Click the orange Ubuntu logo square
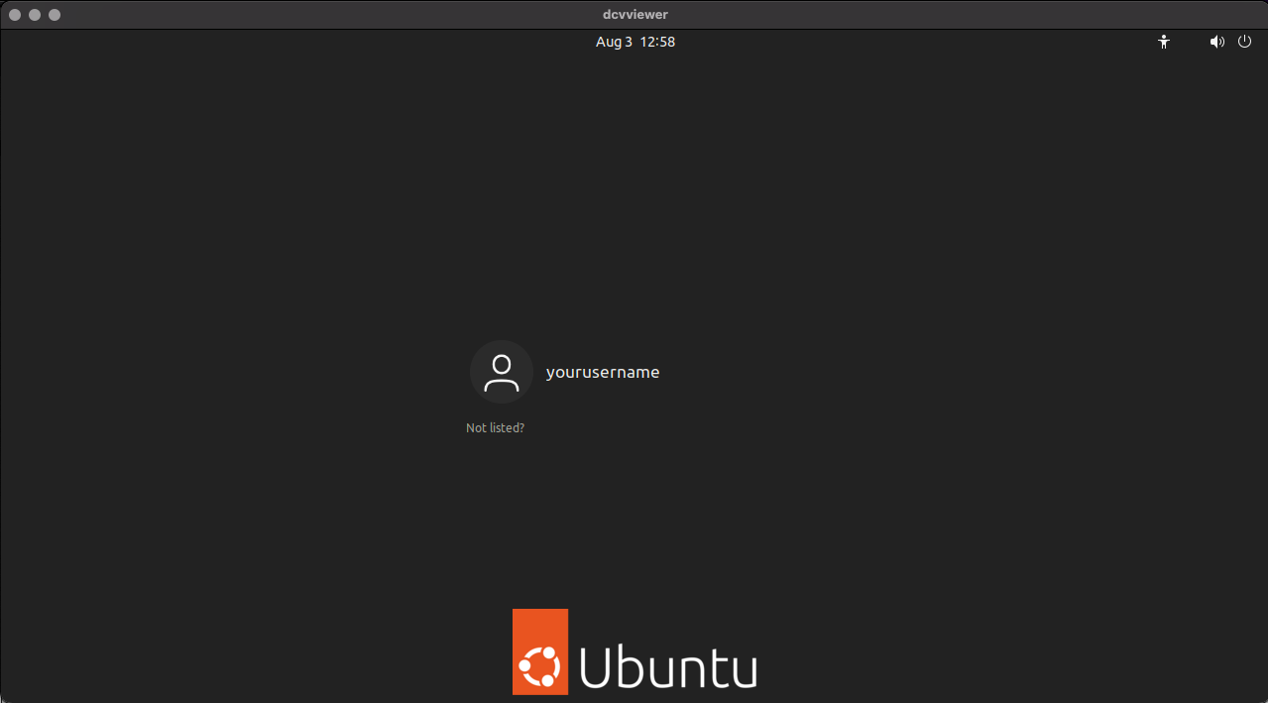The width and height of the screenshot is (1268, 703). tap(539, 651)
